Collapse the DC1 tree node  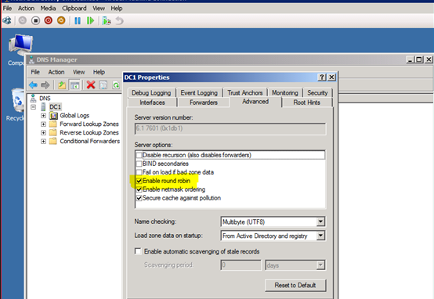[x=34, y=106]
